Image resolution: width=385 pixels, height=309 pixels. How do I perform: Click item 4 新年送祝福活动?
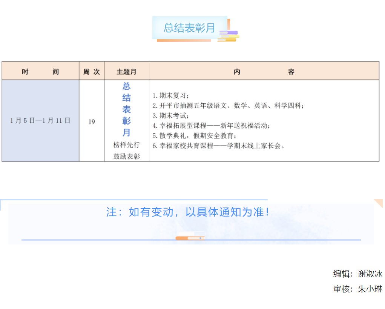[x=211, y=126]
